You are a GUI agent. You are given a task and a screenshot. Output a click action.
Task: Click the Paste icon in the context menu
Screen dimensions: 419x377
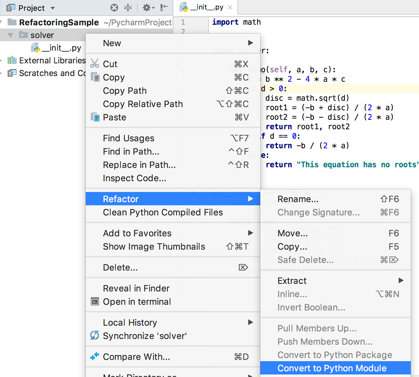(95, 117)
